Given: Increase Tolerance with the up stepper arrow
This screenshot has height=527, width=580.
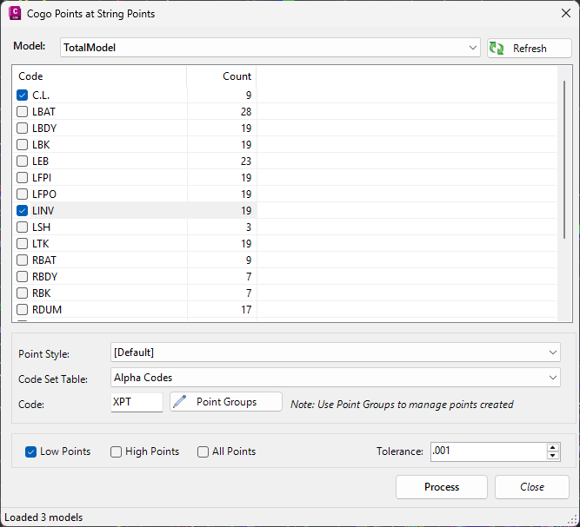Looking at the screenshot, I should click(x=552, y=447).
